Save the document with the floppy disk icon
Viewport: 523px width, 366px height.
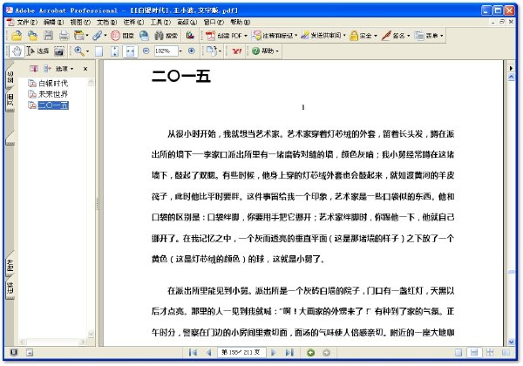tap(48, 36)
